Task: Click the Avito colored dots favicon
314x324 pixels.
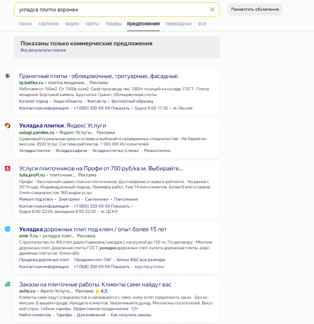Action: pos(8,284)
